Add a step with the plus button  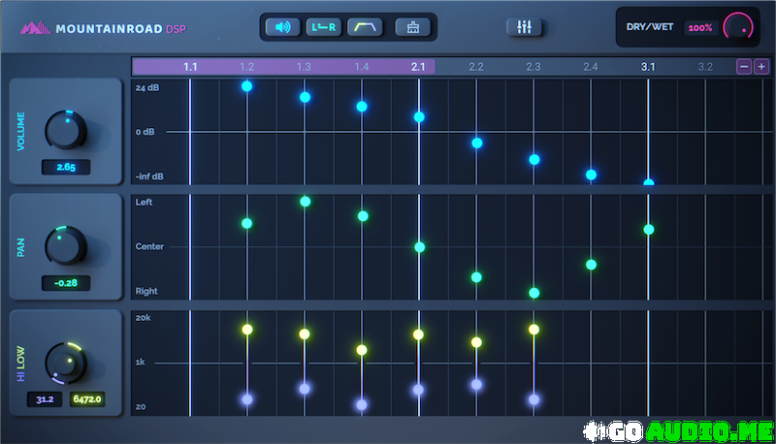761,66
